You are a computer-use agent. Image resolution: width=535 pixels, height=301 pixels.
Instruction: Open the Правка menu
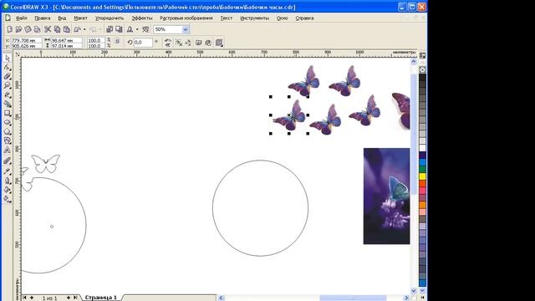click(x=43, y=18)
